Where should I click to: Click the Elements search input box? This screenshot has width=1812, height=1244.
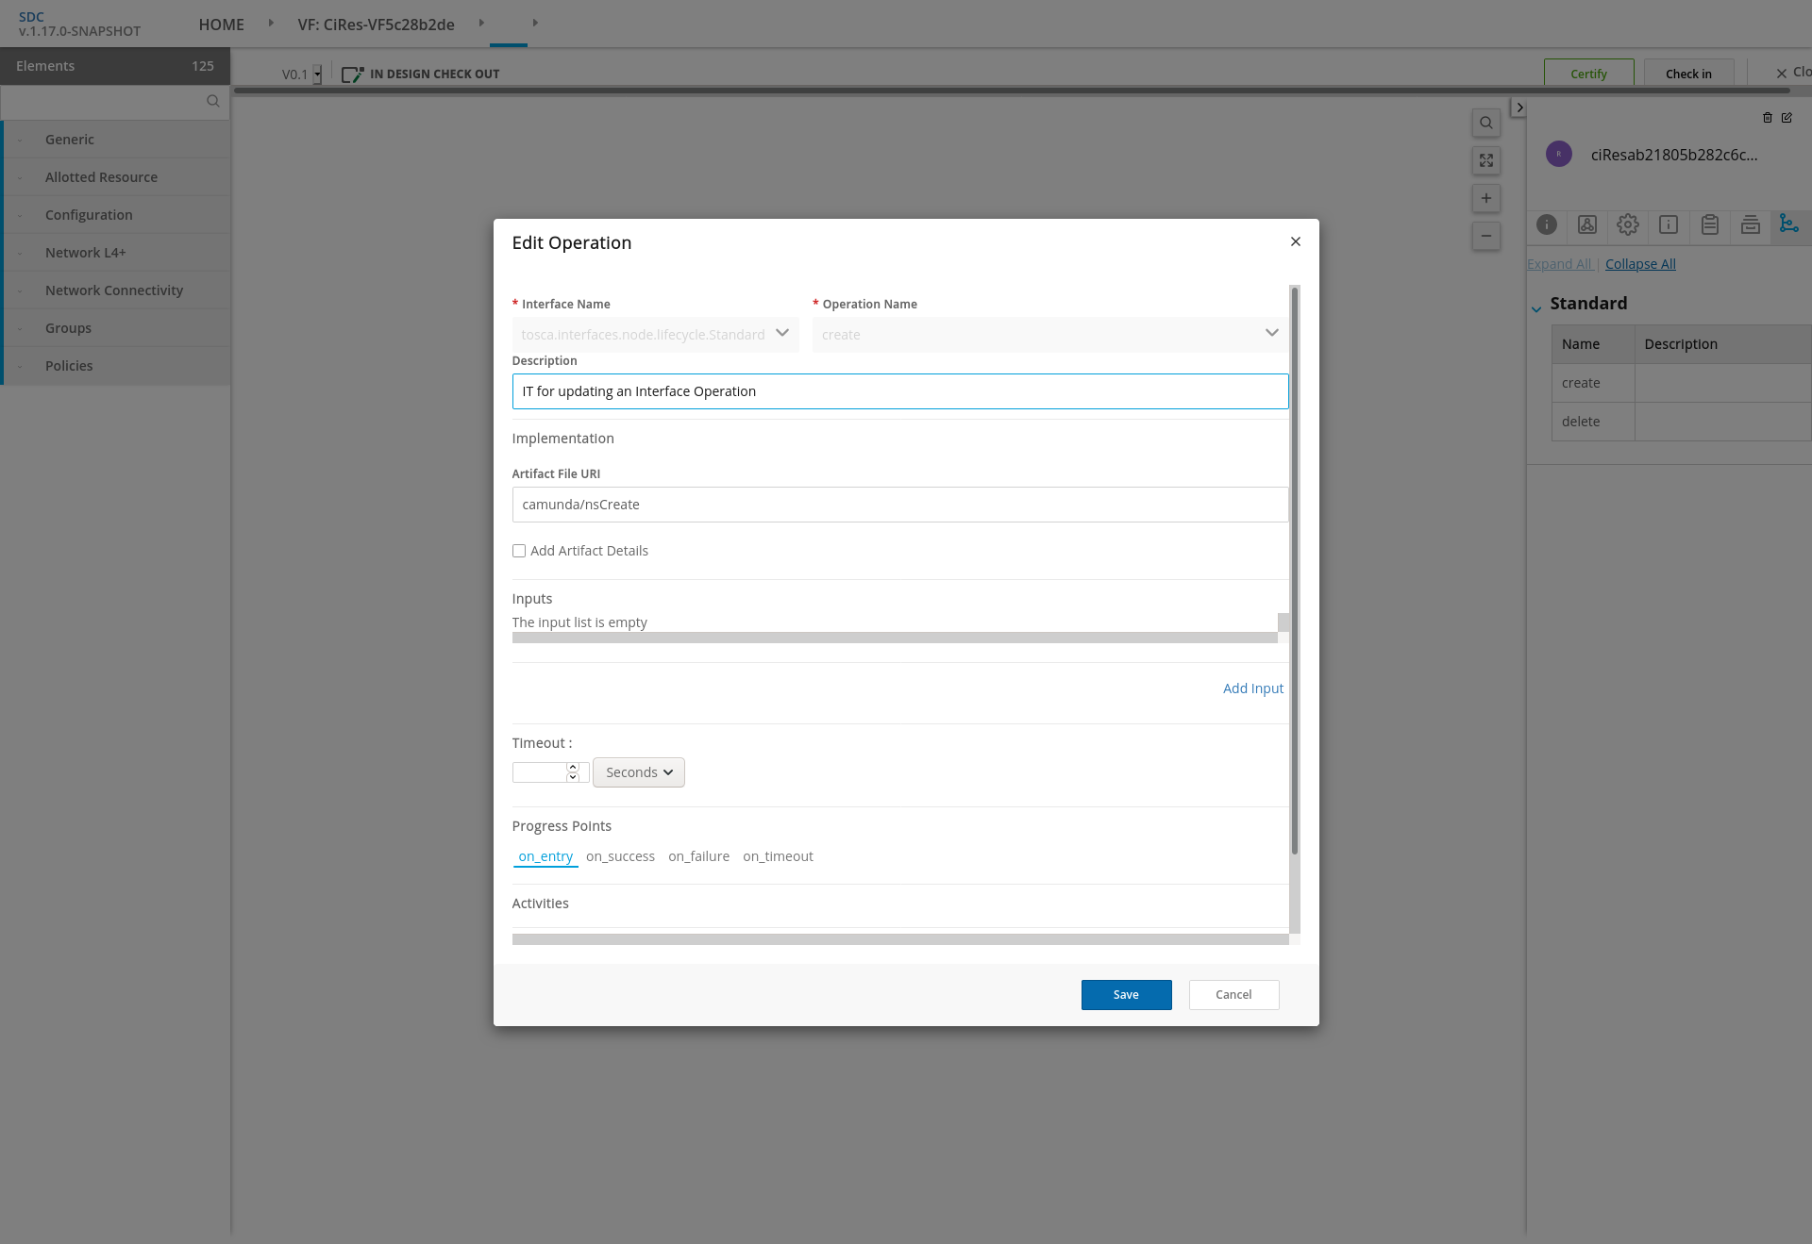(x=104, y=102)
